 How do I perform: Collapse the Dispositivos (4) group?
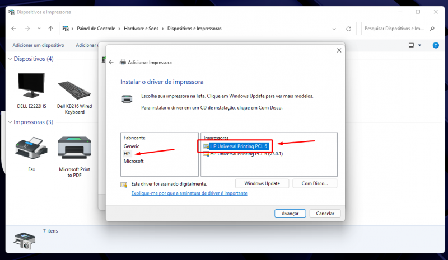click(10, 59)
